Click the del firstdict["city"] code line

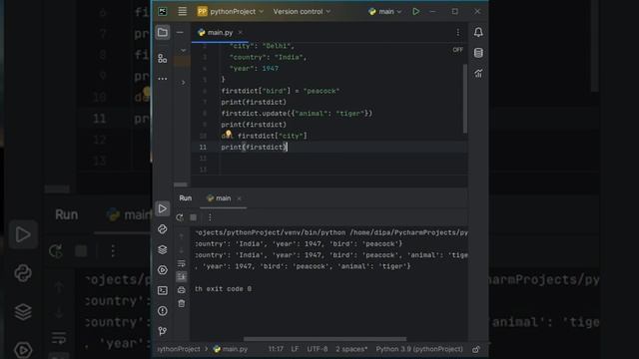coord(264,136)
